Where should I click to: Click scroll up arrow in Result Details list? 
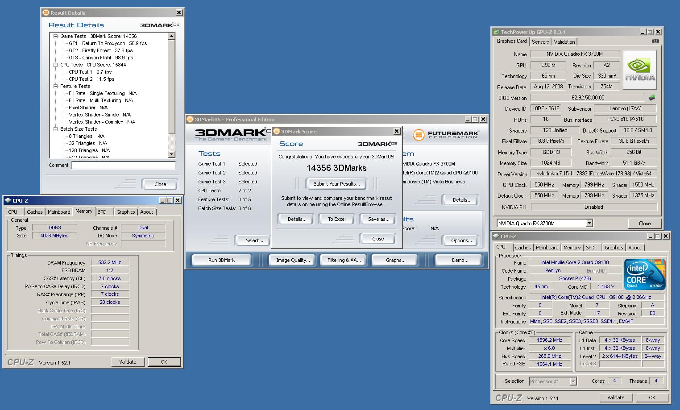172,36
